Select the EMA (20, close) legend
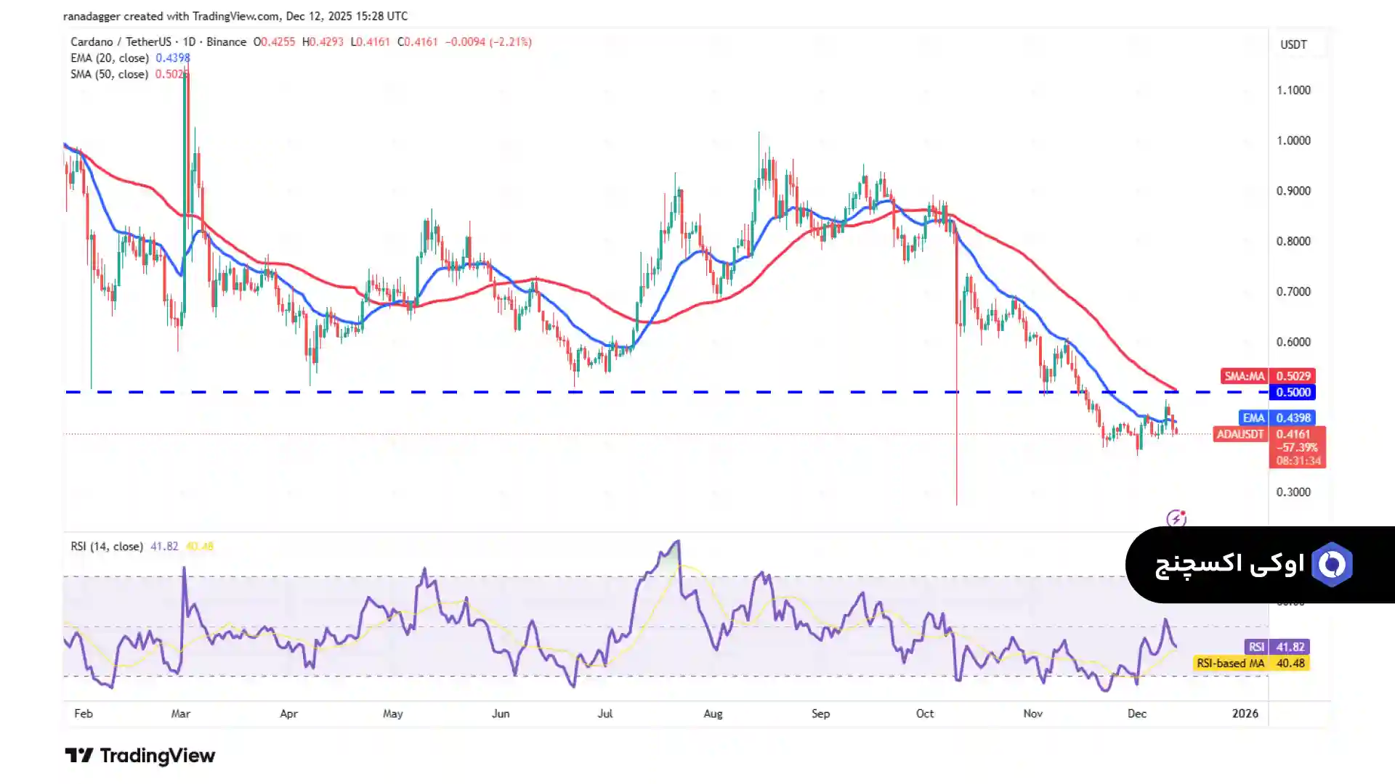The height and width of the screenshot is (784, 1395). coord(110,58)
